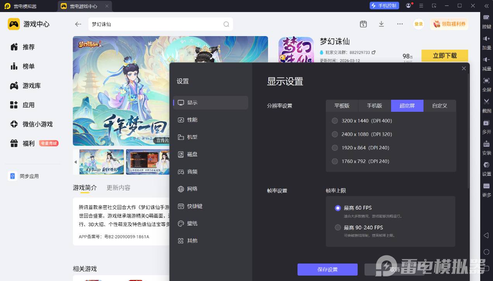The image size is (493, 281).
Task: Open 壁纸 settings category
Action: click(x=211, y=224)
